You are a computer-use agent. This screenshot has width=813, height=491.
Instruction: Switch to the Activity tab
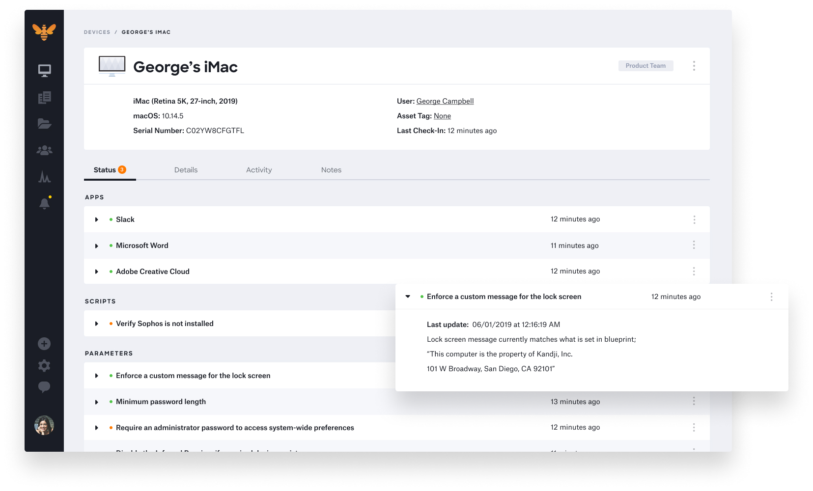259,170
